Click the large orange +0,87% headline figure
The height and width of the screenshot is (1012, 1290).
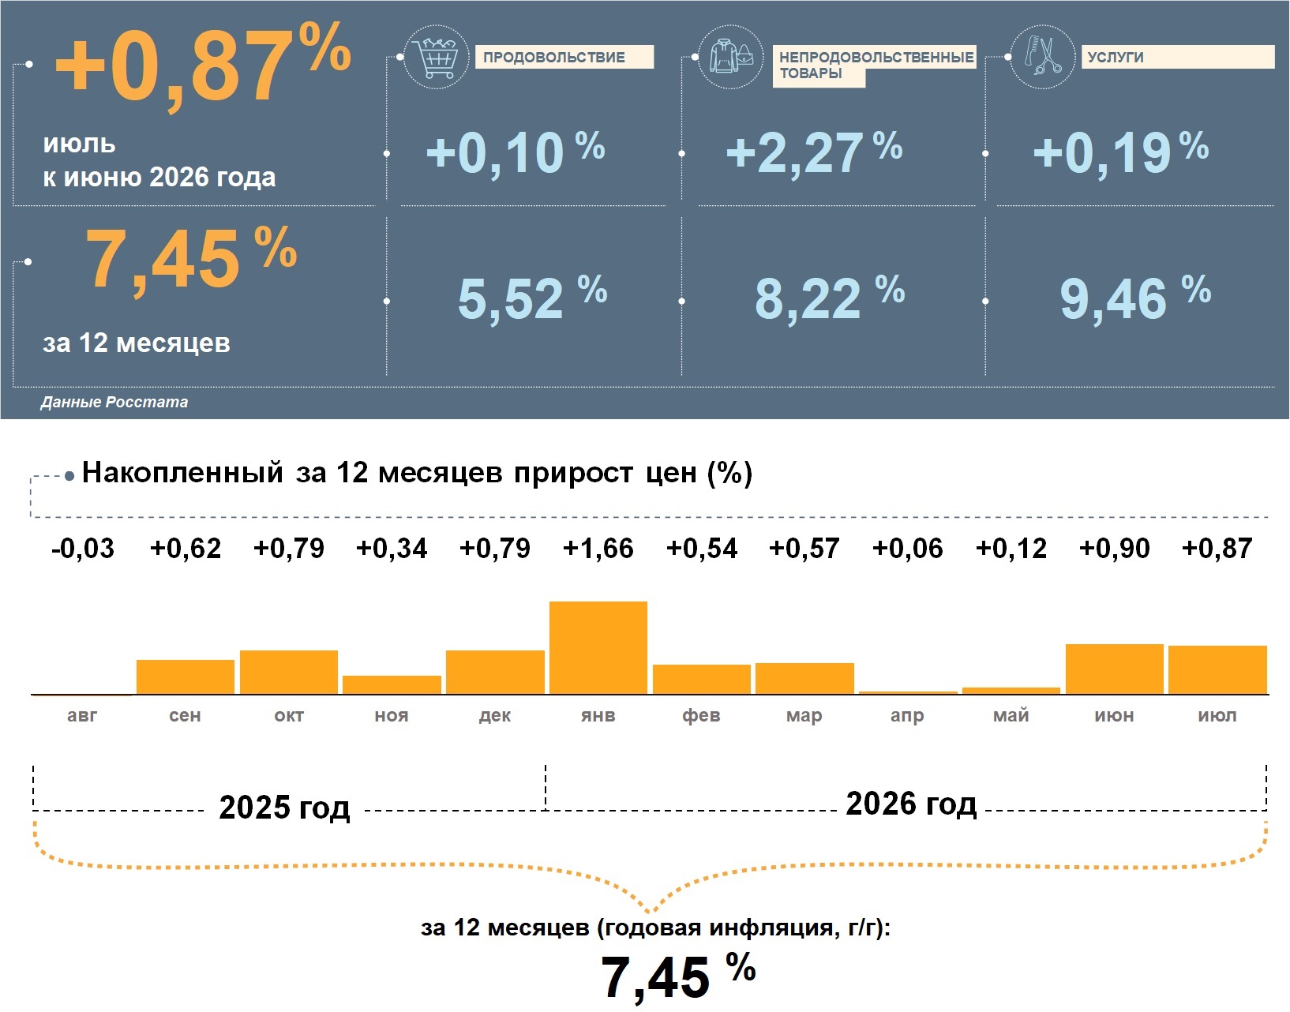(203, 65)
